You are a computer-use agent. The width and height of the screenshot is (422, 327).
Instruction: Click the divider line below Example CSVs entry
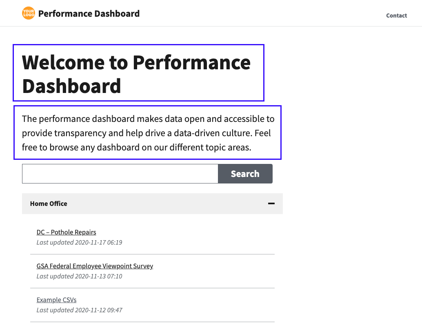coord(152,322)
